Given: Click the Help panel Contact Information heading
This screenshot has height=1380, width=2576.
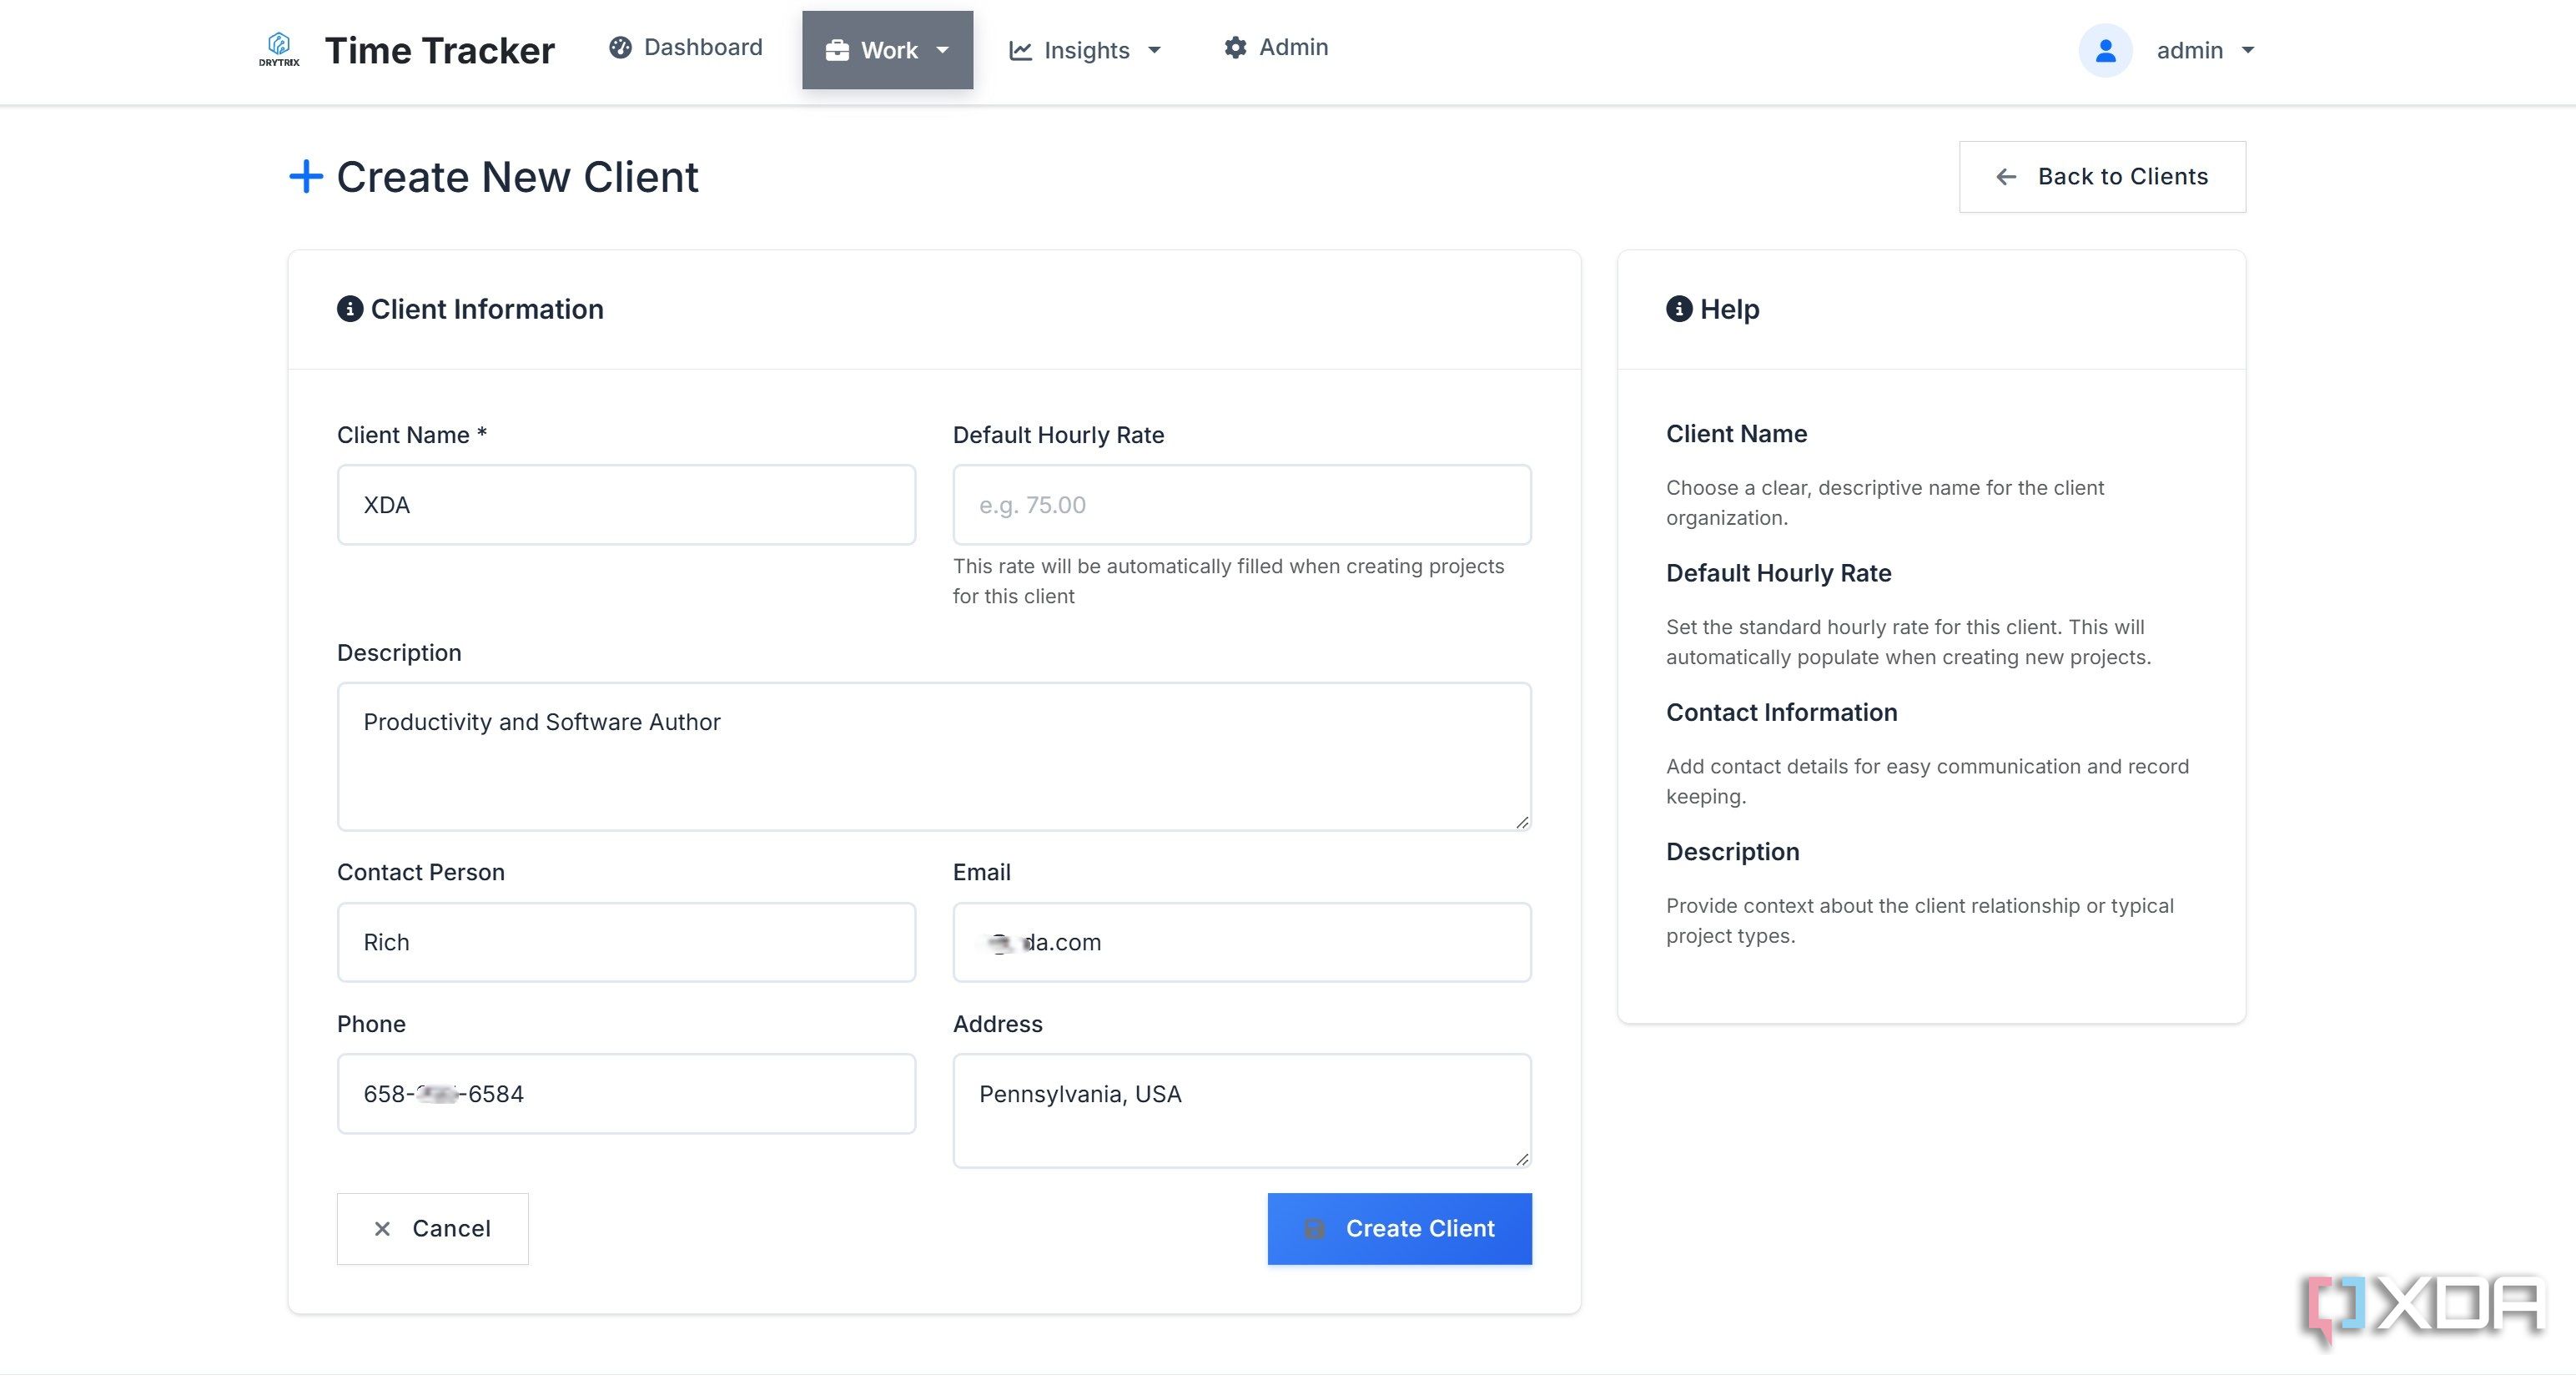Looking at the screenshot, I should point(1781,713).
